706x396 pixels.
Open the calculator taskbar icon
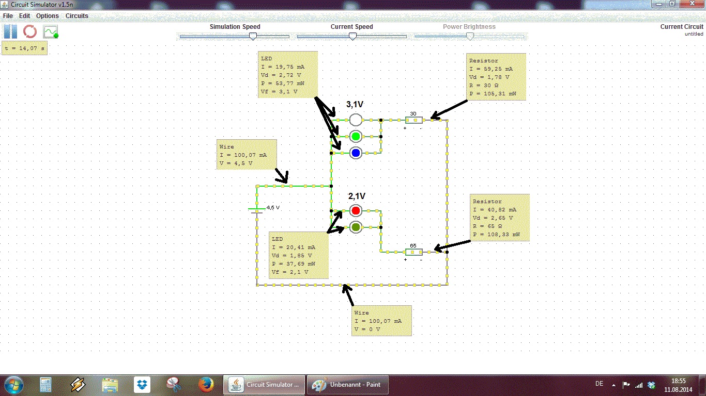[45, 385]
